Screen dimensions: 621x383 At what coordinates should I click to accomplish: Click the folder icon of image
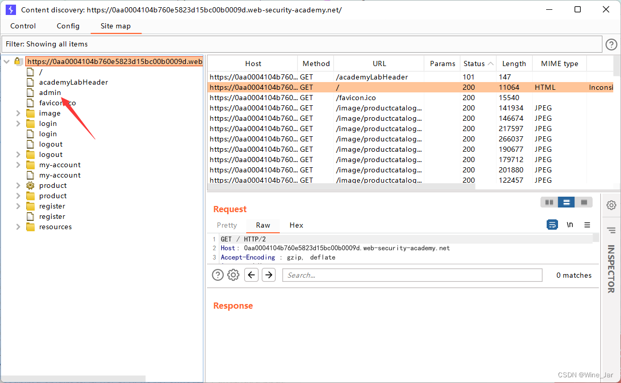coord(30,113)
